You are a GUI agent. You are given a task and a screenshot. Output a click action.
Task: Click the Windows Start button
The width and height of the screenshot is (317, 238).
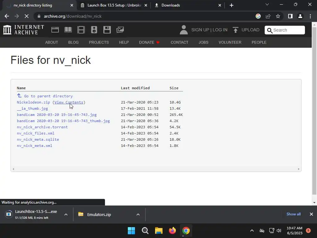tap(131, 231)
